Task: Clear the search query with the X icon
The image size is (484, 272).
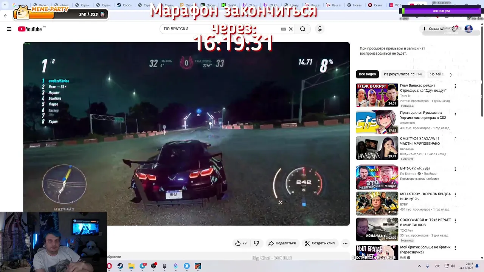Action: pos(290,29)
